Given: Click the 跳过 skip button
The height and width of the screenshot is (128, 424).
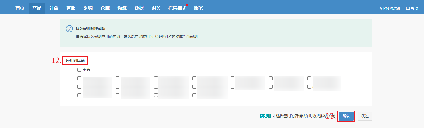Looking at the screenshot, I should click(365, 116).
